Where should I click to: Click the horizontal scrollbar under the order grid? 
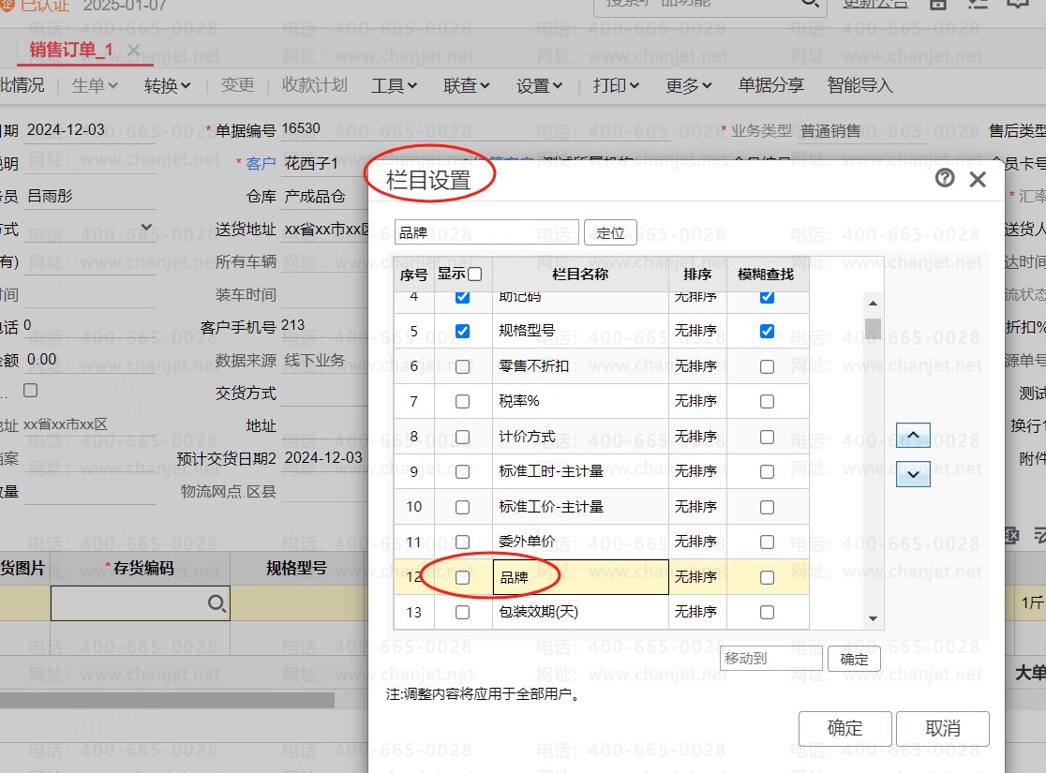click(167, 700)
